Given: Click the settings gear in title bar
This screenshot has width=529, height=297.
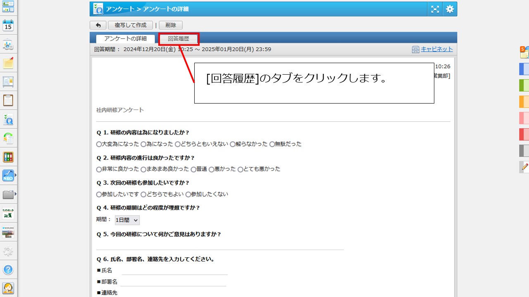Looking at the screenshot, I should pyautogui.click(x=450, y=9).
